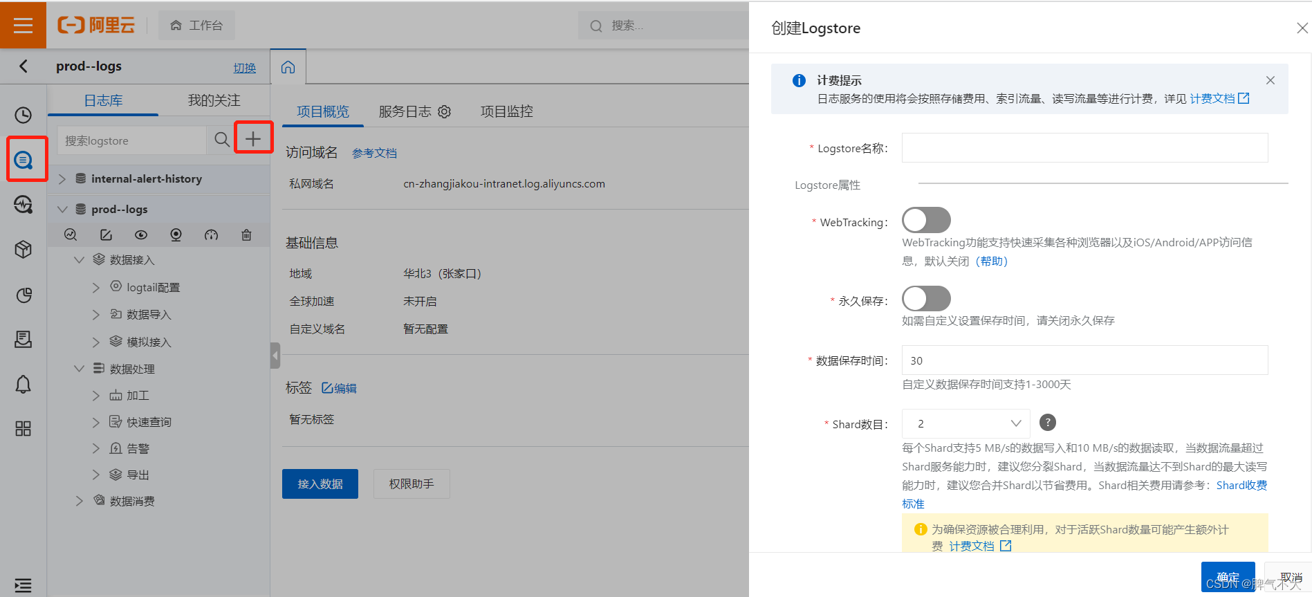Open the clock history icon in sidebar
Screen dimensions: 1312x597
tap(24, 115)
